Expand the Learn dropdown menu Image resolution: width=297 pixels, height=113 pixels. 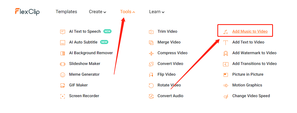157,12
